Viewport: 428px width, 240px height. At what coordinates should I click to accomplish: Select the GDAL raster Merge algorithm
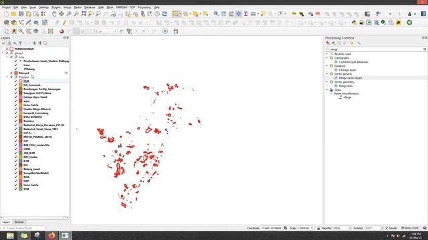click(x=347, y=97)
